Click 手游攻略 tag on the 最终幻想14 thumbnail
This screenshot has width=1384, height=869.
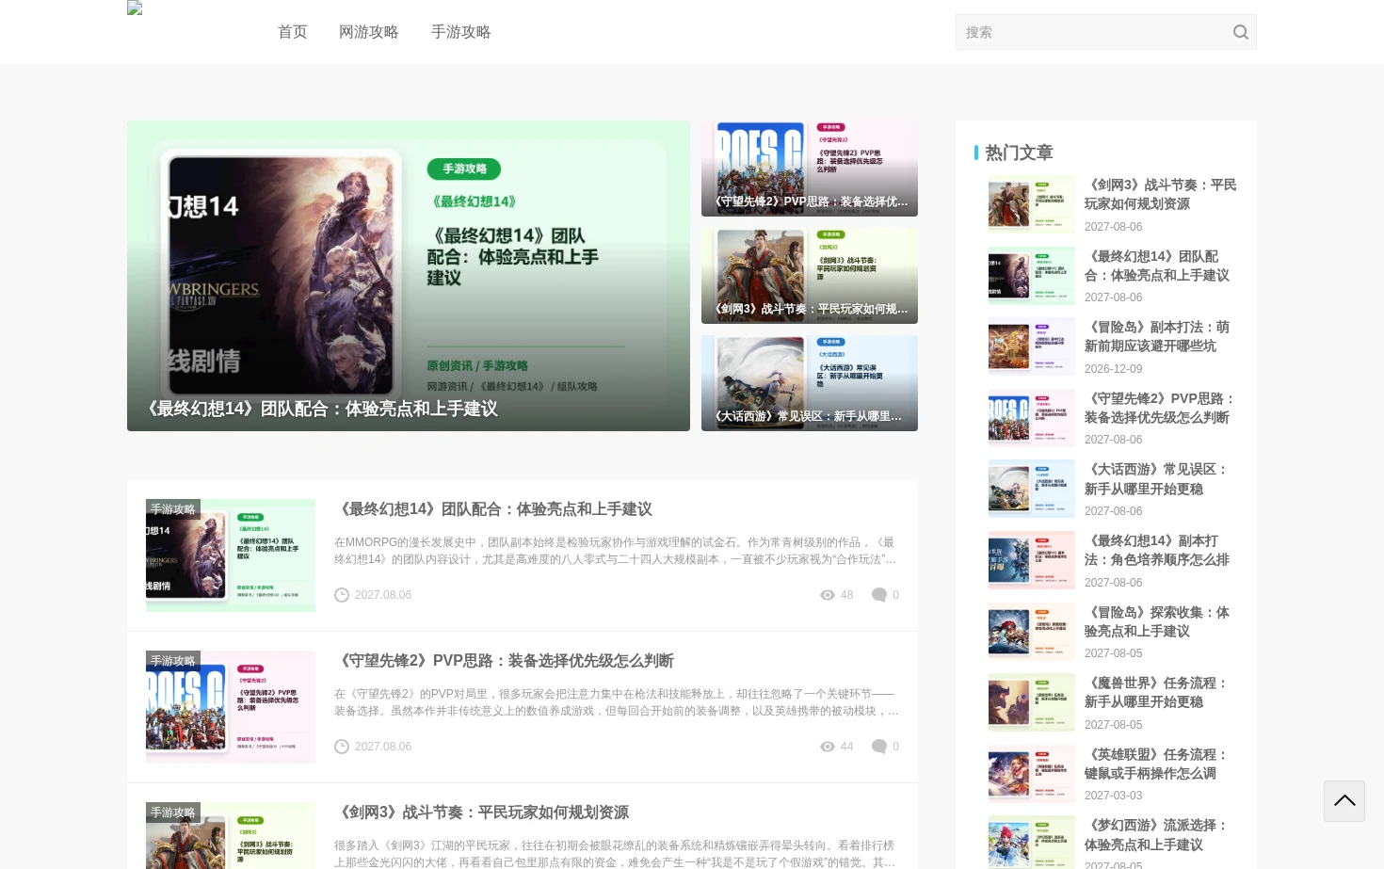pyautogui.click(x=173, y=509)
